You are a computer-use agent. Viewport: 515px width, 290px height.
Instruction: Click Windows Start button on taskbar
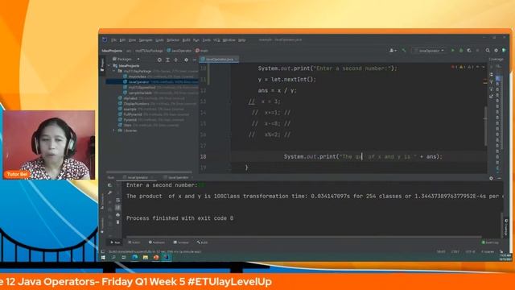click(x=103, y=258)
